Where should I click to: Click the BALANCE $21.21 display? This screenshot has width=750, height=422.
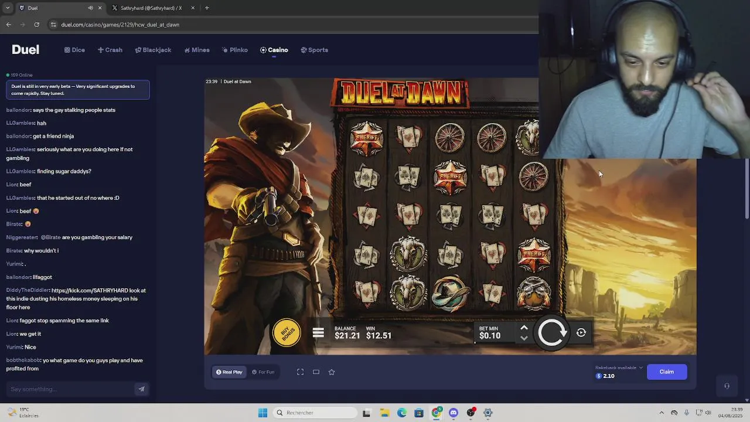(x=347, y=333)
